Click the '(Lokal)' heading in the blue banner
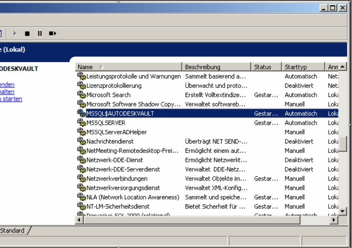The image size is (352, 248). tap(14, 50)
